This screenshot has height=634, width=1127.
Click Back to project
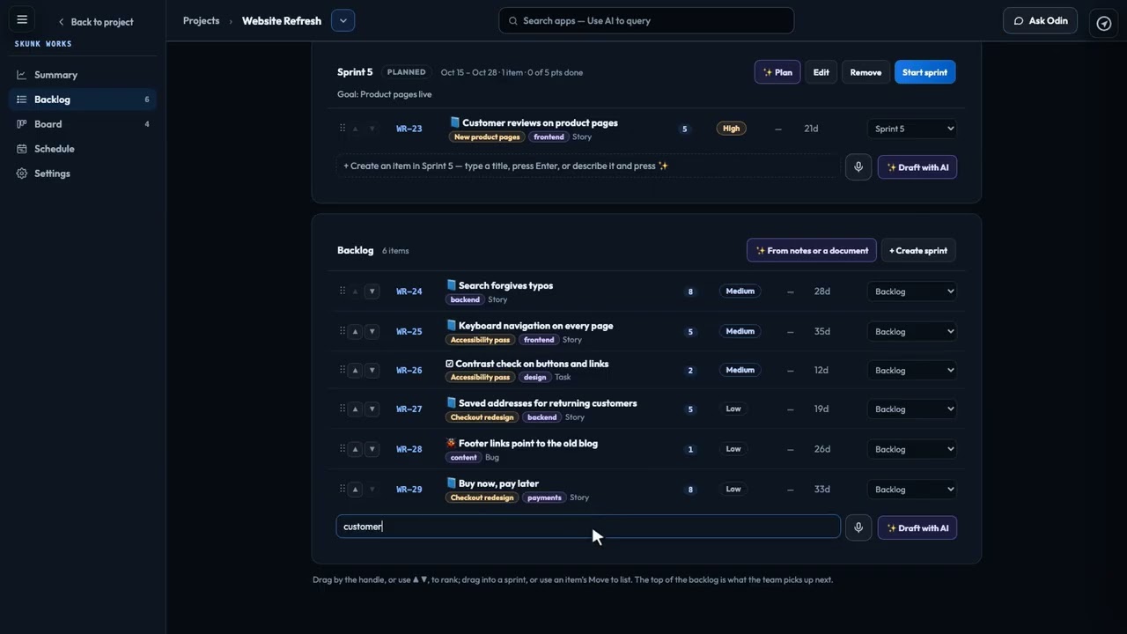(95, 22)
